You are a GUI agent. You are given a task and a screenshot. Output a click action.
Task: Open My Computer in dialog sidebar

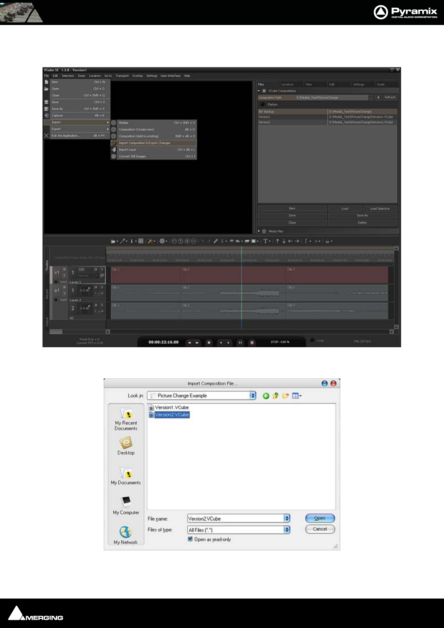(x=126, y=505)
